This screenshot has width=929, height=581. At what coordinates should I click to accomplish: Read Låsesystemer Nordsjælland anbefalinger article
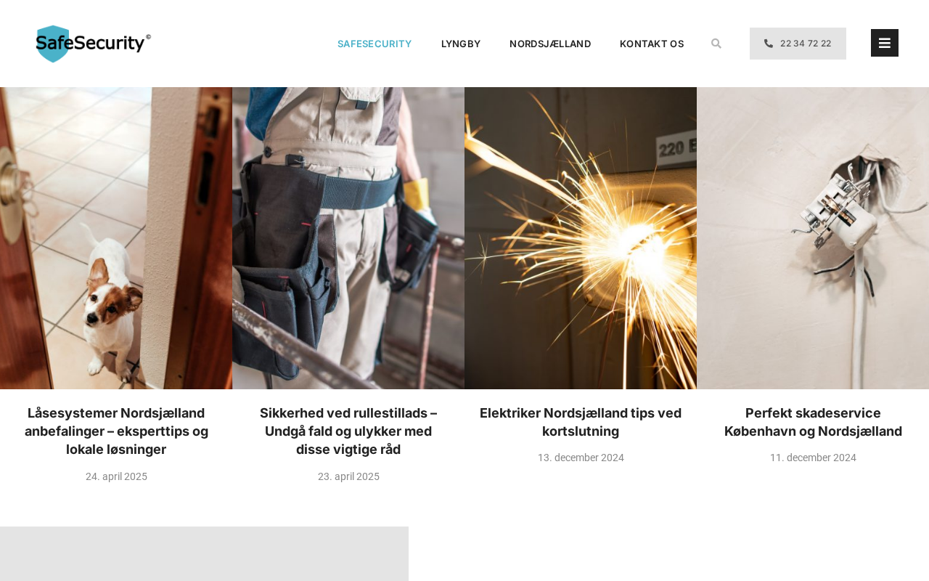click(116, 431)
